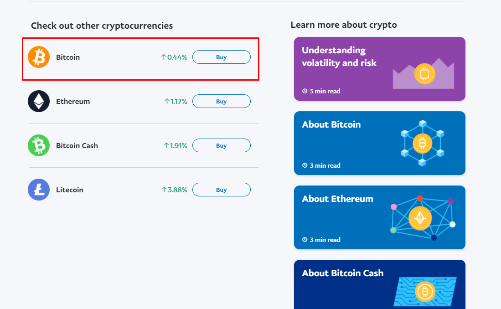Select the Litecoin name label

pos(70,190)
